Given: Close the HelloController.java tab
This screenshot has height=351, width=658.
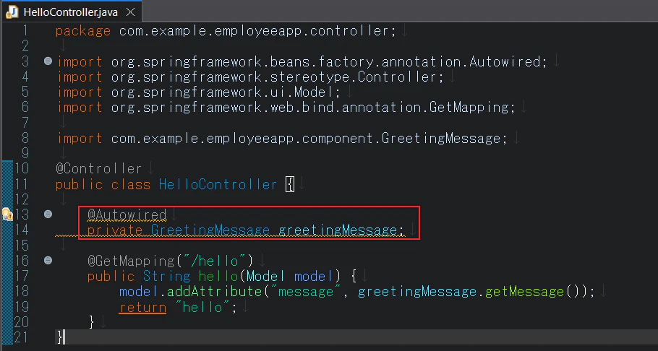Looking at the screenshot, I should [x=130, y=12].
